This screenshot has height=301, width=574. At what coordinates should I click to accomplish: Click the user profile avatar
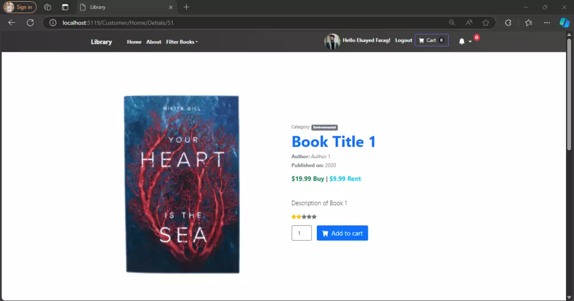click(332, 41)
